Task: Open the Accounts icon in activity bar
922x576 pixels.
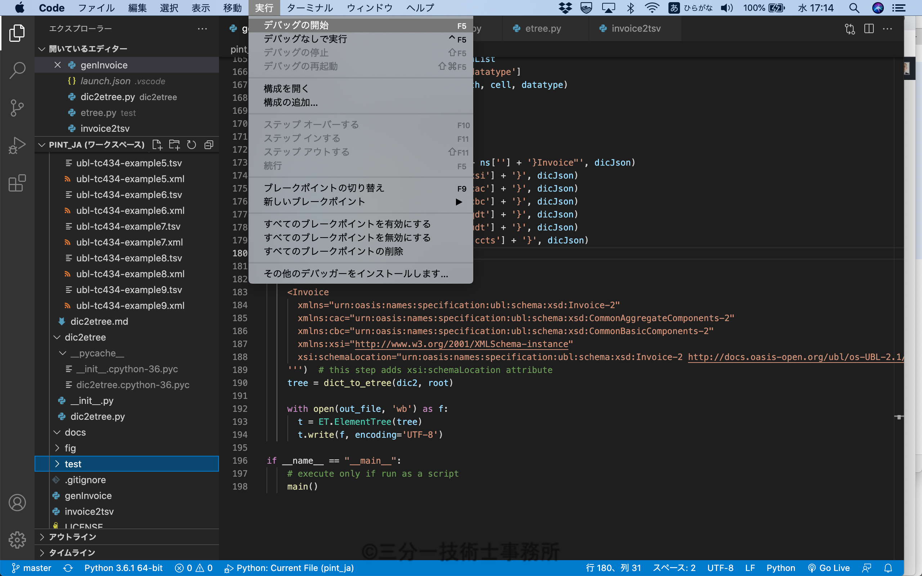Action: (x=17, y=503)
